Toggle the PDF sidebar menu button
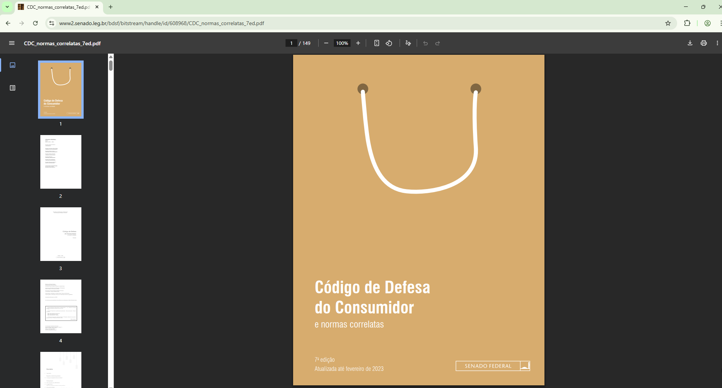The height and width of the screenshot is (388, 722). pos(12,43)
